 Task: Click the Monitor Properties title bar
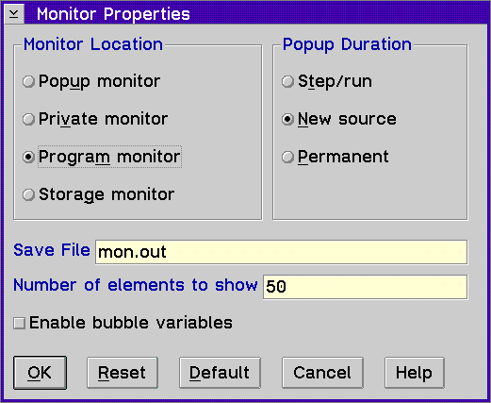click(x=256, y=14)
